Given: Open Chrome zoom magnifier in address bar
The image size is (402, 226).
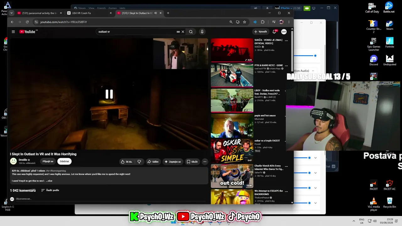Looking at the screenshot, I should click(231, 22).
